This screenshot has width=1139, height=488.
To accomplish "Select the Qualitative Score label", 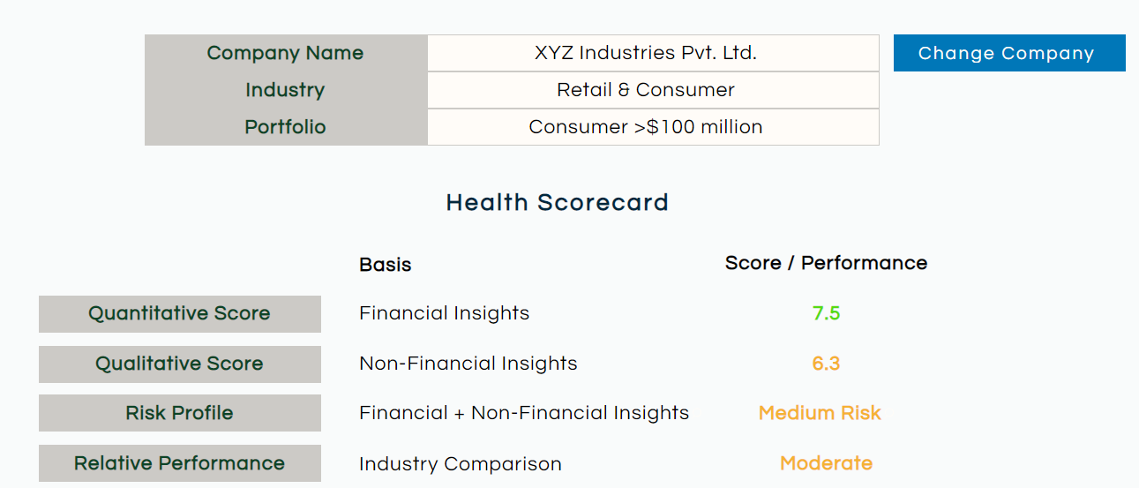I will (180, 364).
